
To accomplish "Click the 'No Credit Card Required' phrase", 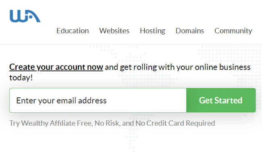I will point(175,123).
